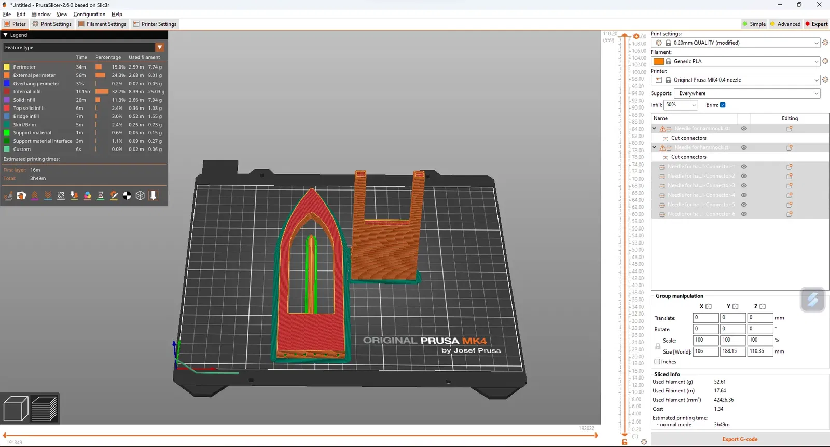Toggle seams visibility (broken chain icon)
The height and width of the screenshot is (447, 830).
pyautogui.click(x=61, y=196)
